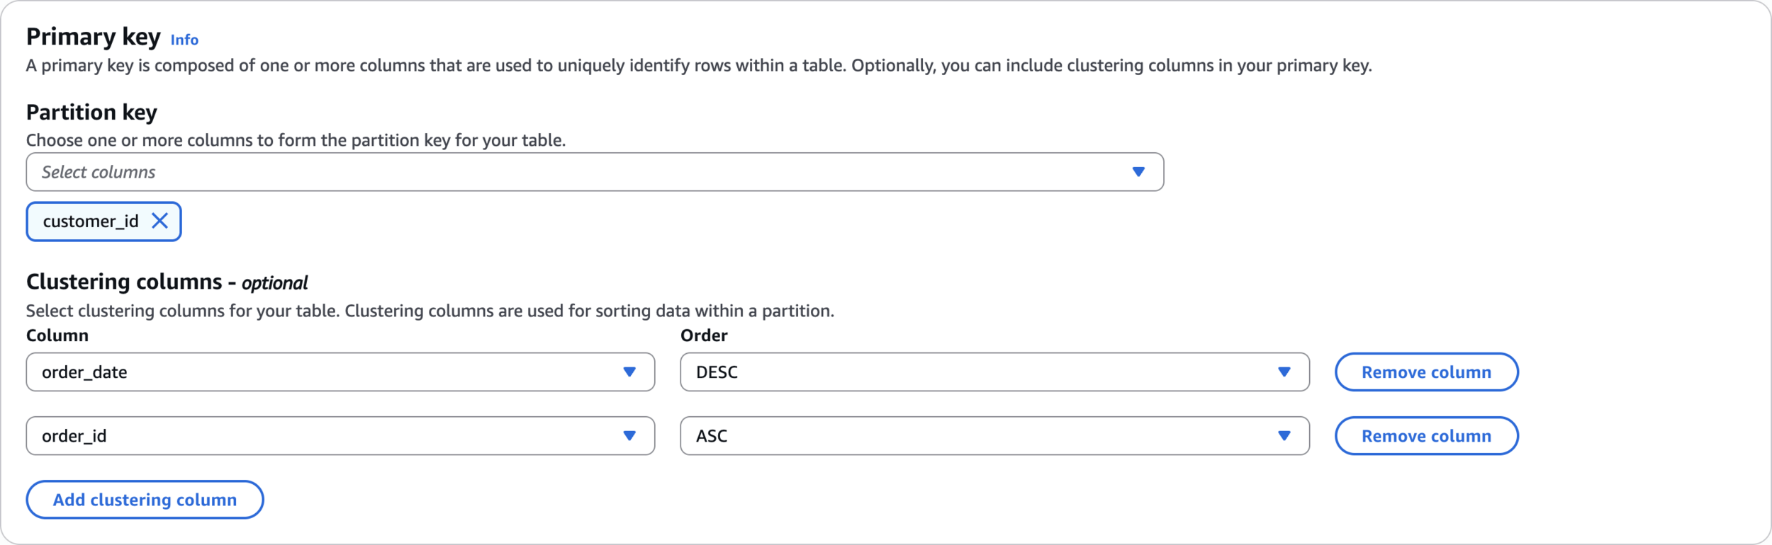Viewport: 1772px width, 545px height.
Task: Click the arrow icon beside order_id
Action: tap(629, 436)
